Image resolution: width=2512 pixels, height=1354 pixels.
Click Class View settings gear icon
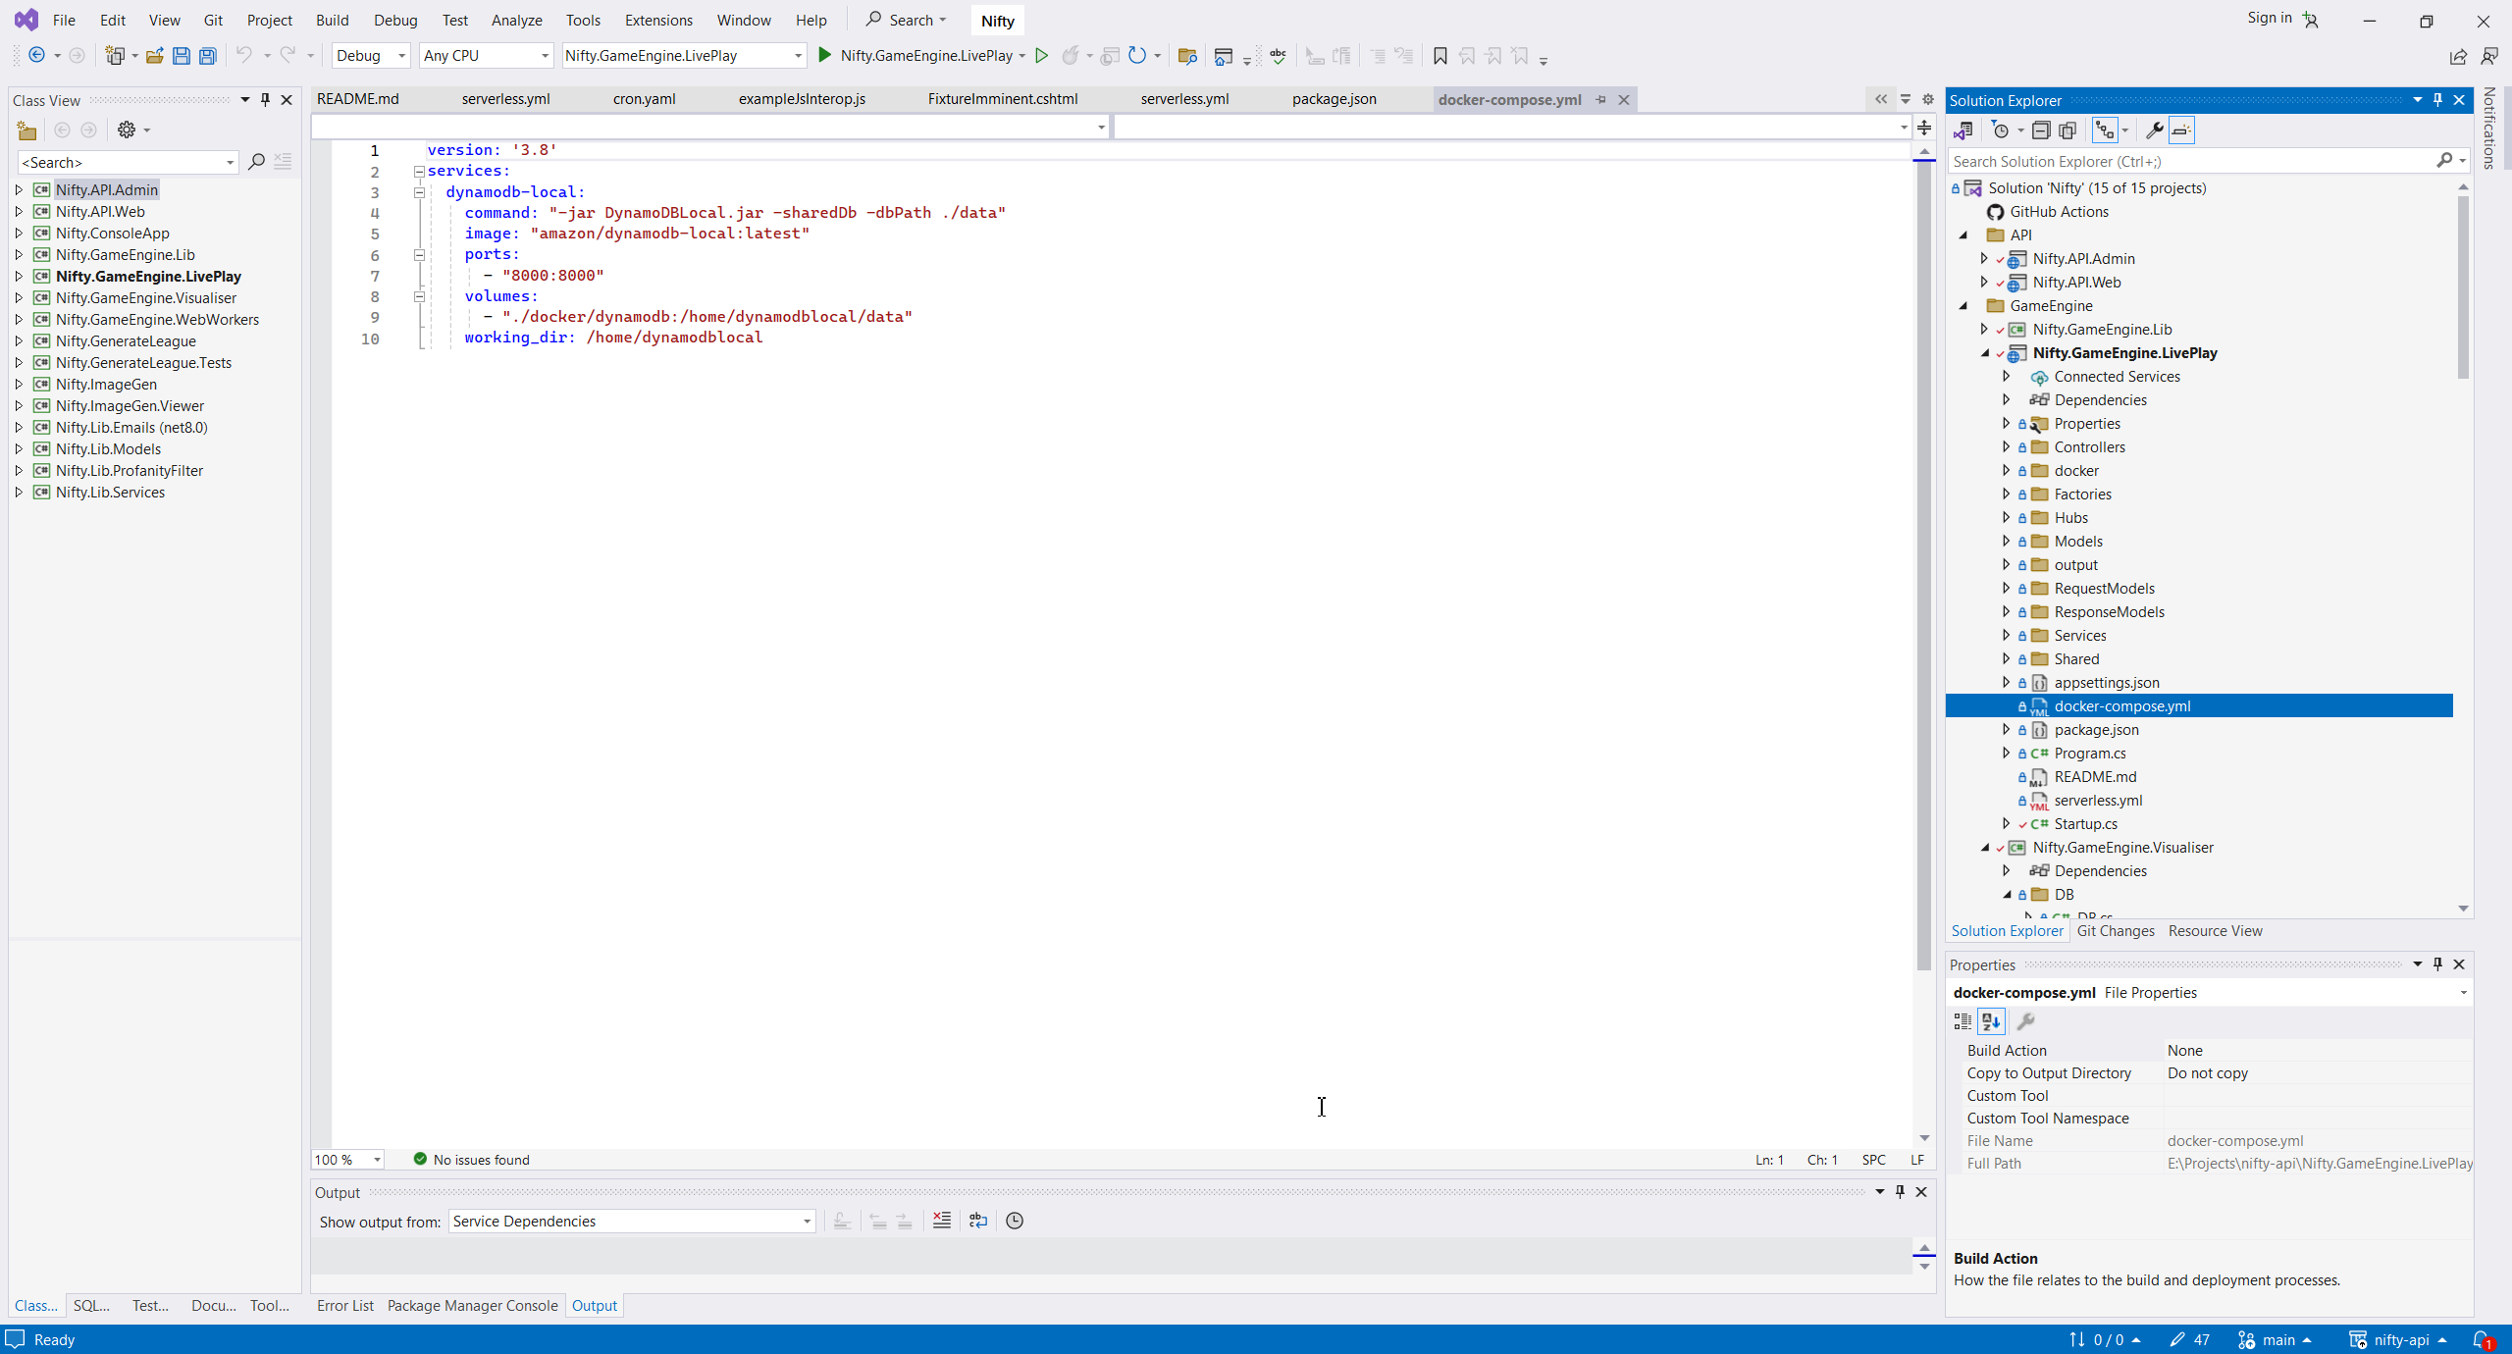tap(127, 130)
